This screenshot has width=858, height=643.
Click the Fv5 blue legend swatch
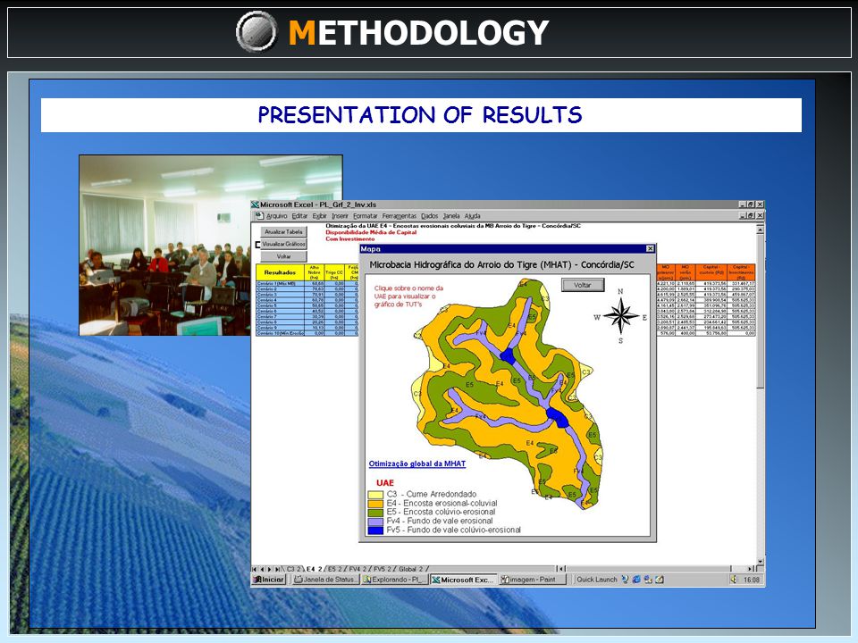(375, 530)
